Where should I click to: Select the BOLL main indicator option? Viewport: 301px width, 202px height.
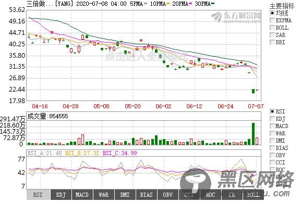coord(272,28)
